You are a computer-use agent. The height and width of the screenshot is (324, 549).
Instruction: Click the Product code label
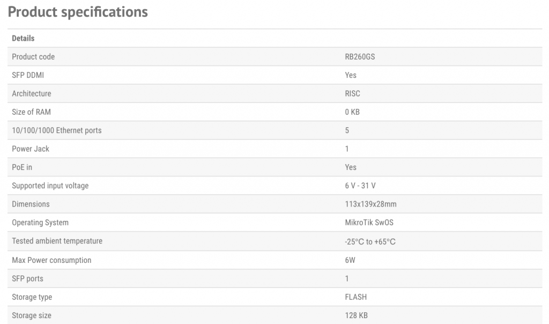[x=33, y=57]
